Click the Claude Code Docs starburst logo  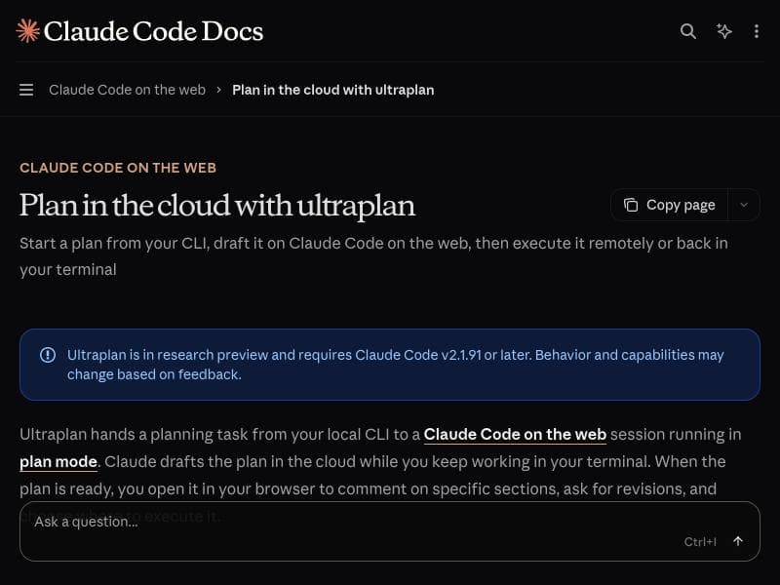point(28,30)
